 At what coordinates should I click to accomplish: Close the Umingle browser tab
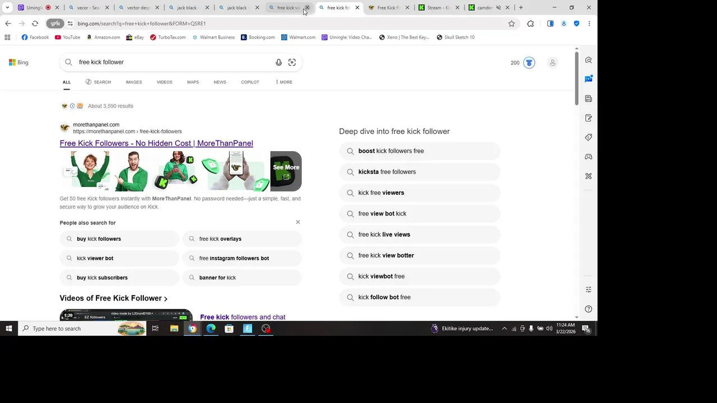tap(57, 8)
